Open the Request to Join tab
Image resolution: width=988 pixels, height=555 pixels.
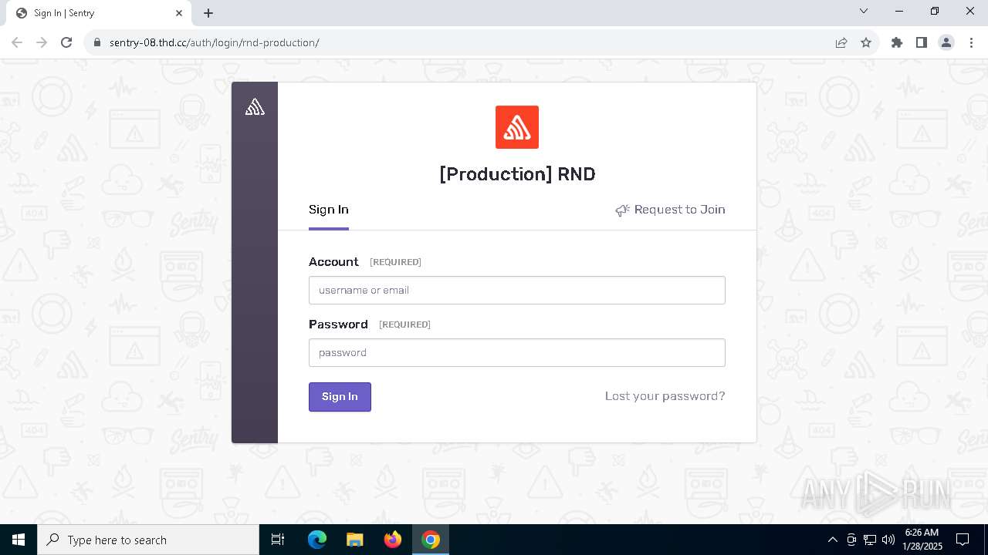click(x=670, y=210)
